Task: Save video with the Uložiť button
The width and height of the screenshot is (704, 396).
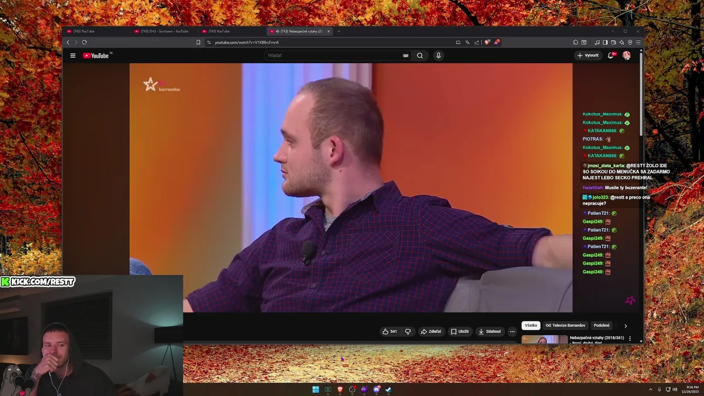Action: pyautogui.click(x=460, y=332)
